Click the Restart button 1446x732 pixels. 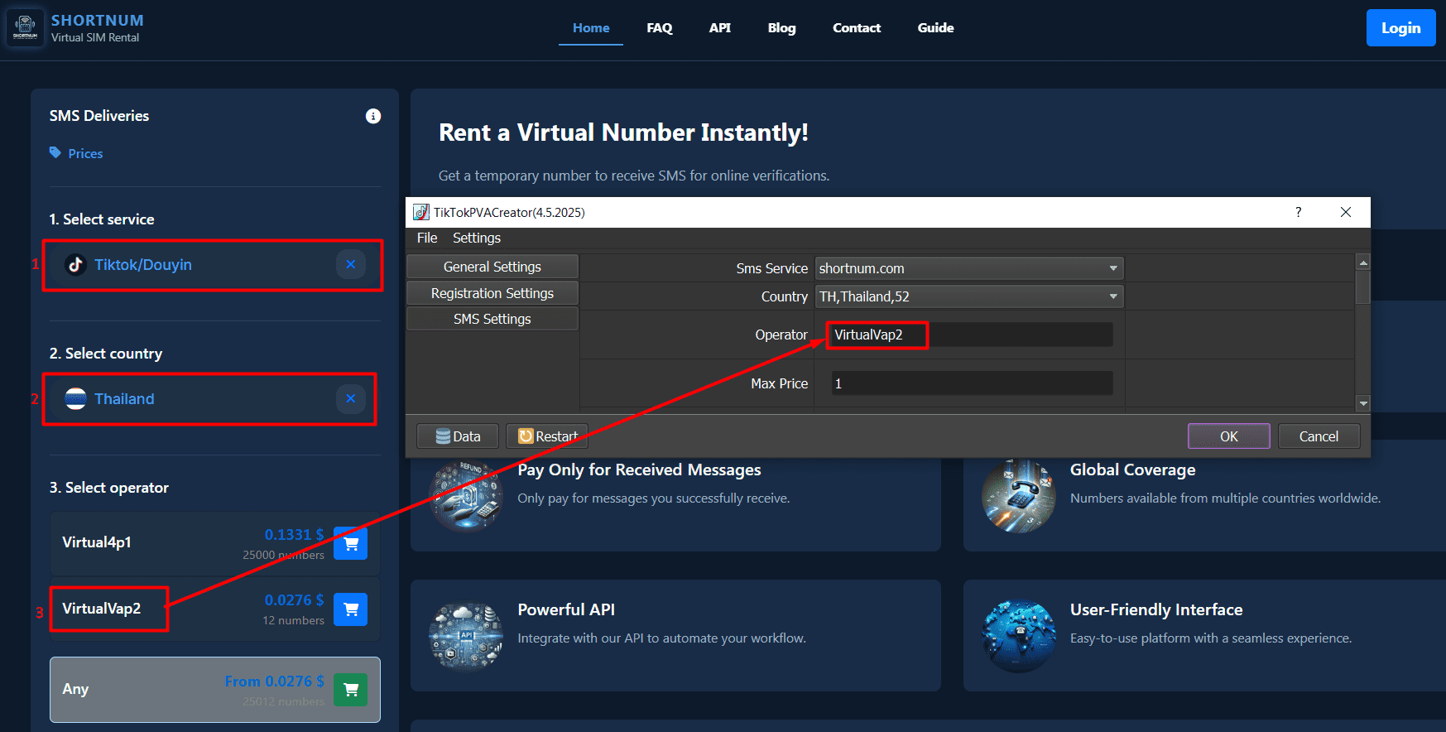click(547, 436)
